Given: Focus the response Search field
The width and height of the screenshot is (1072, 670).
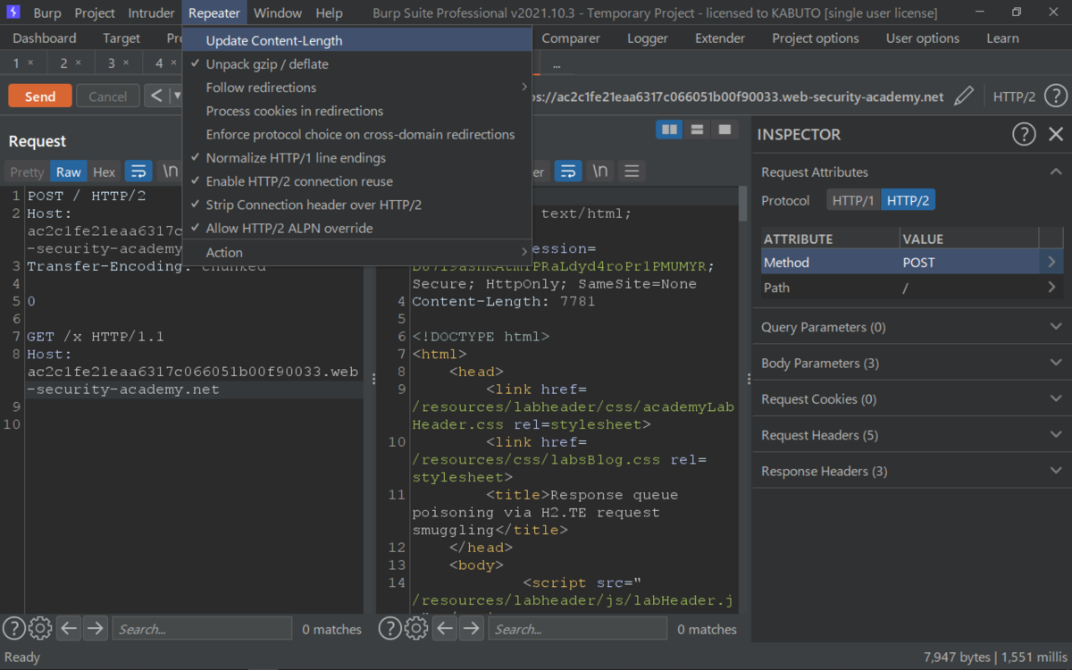Looking at the screenshot, I should (578, 629).
